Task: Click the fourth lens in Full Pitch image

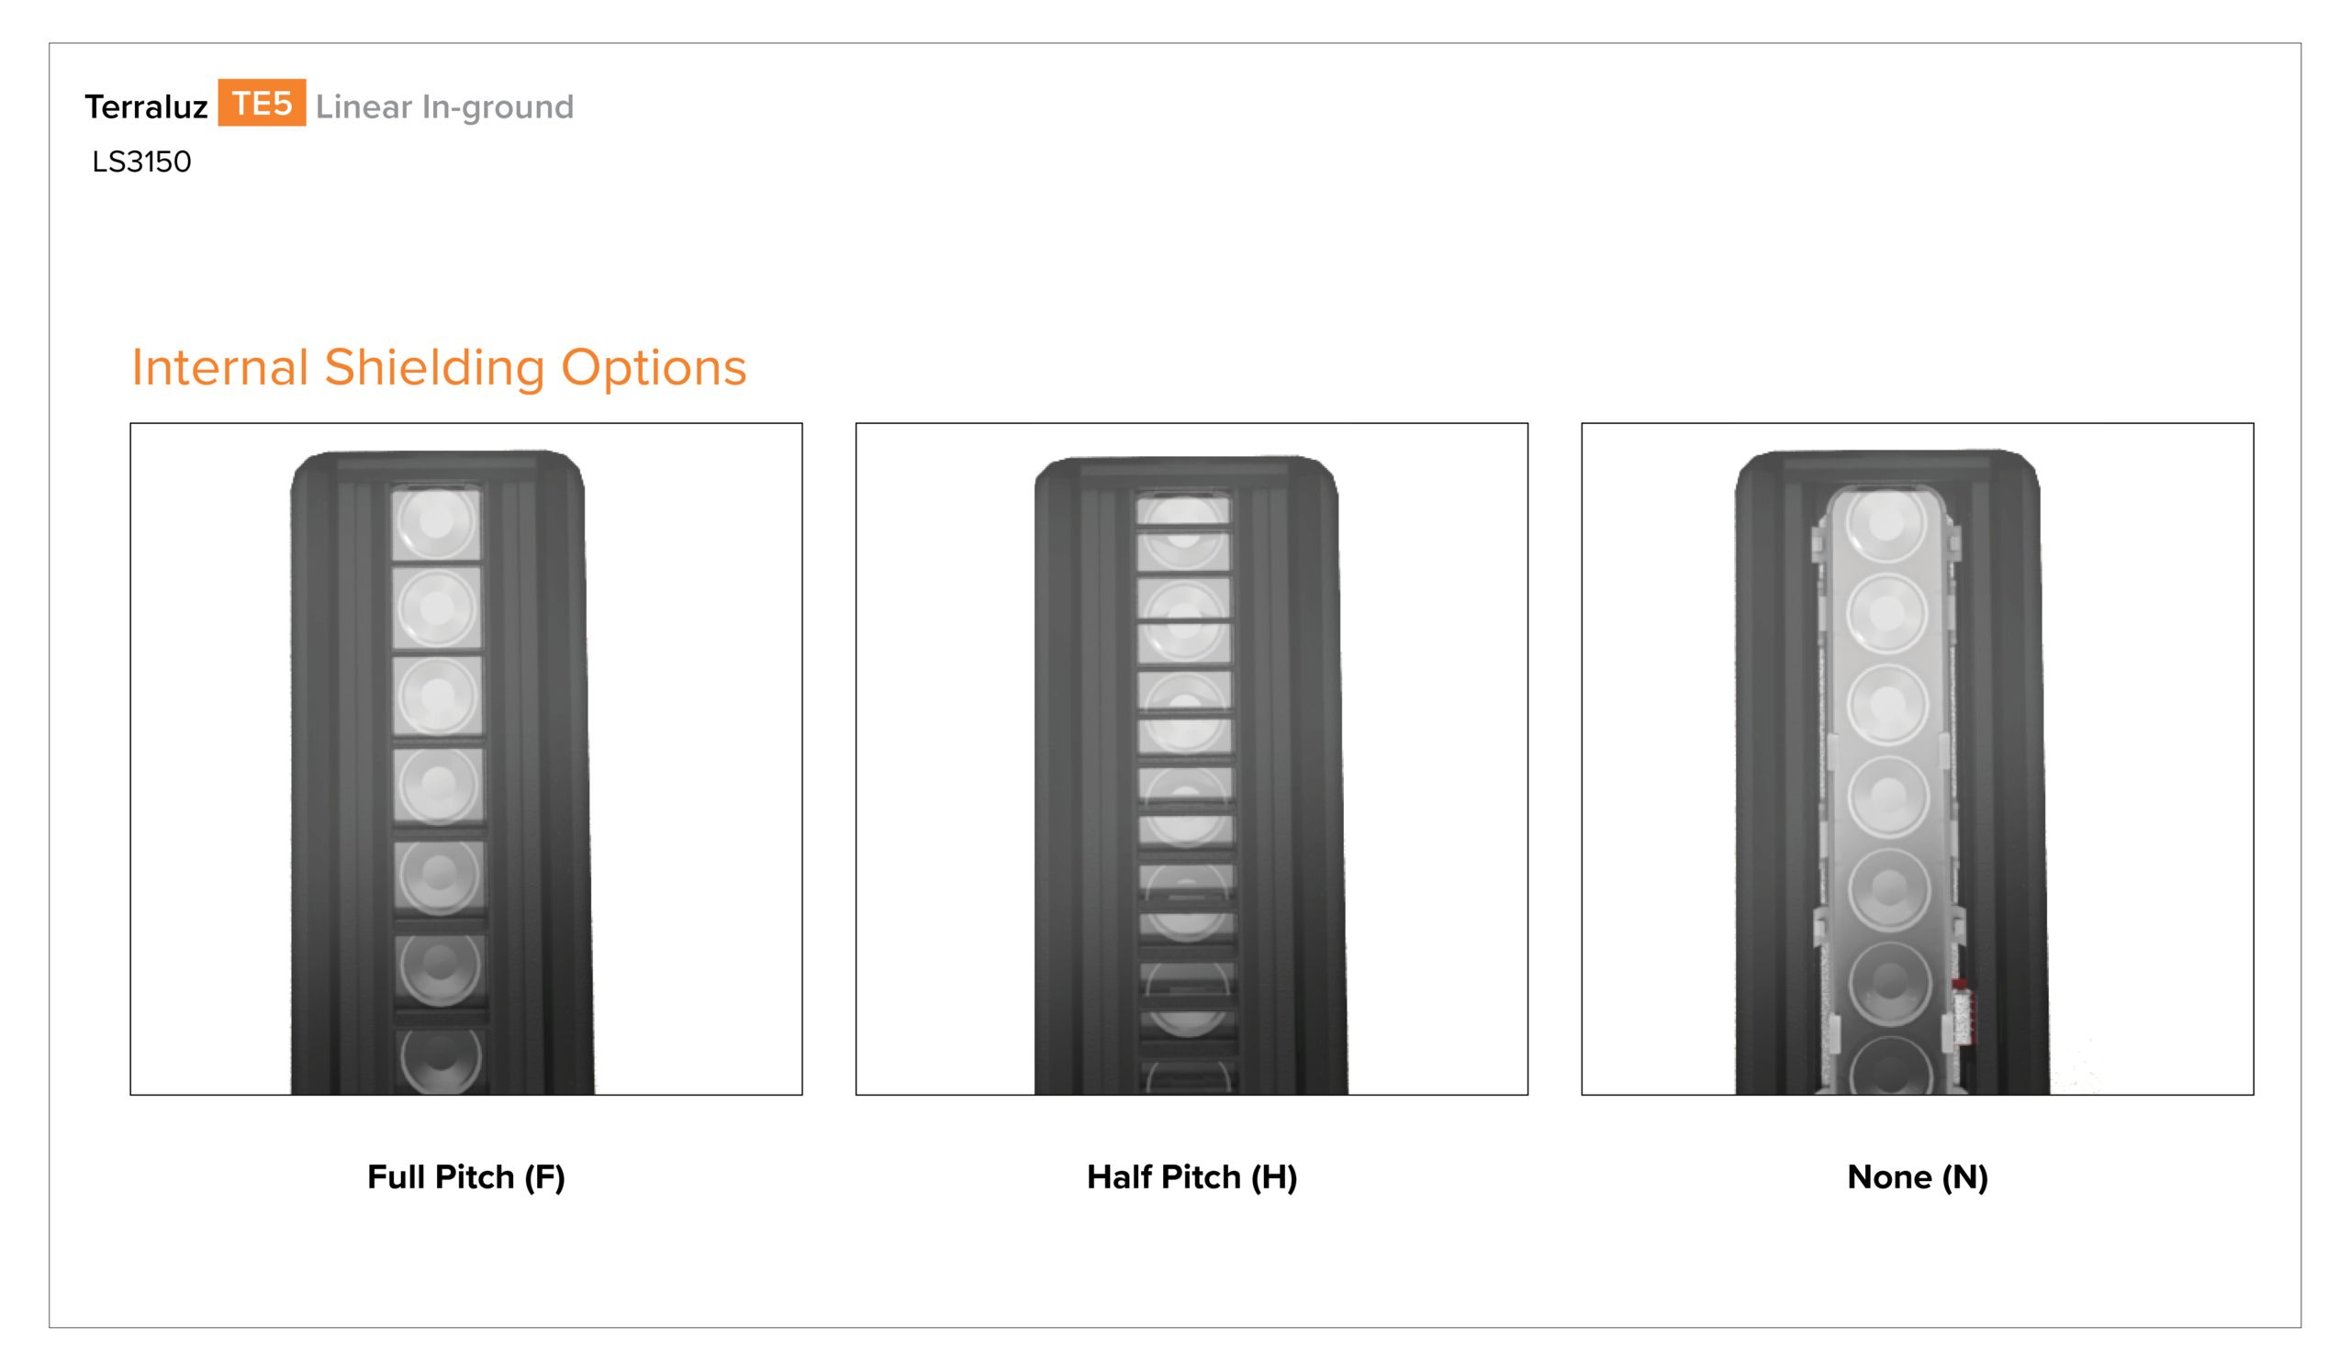Action: [x=438, y=786]
